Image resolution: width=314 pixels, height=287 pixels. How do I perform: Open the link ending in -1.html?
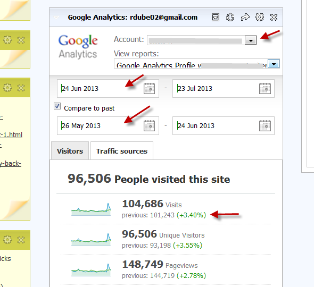[x=11, y=135]
